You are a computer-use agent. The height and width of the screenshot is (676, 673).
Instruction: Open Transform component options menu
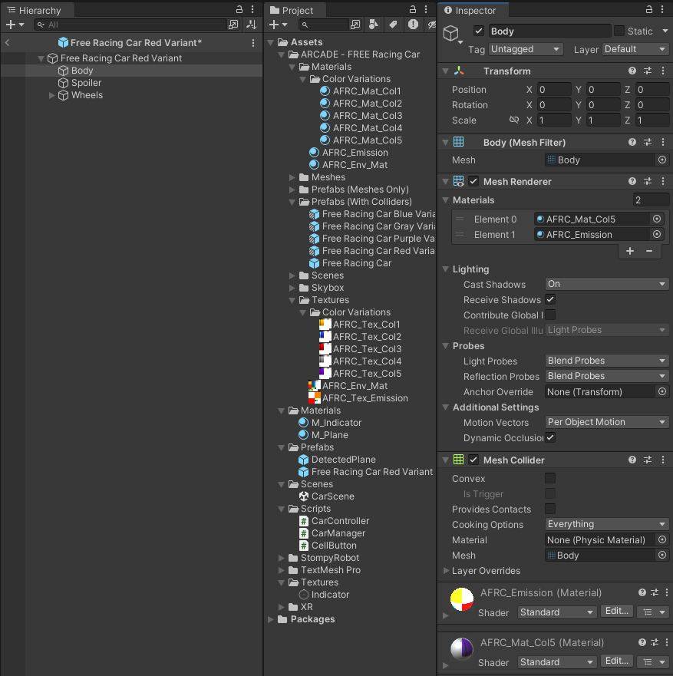click(x=663, y=71)
